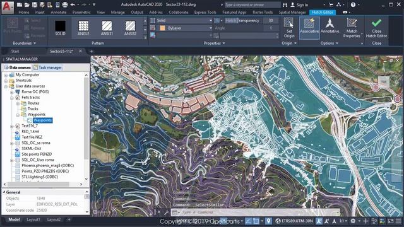Screen dimensions: 404x227
Task: Click the Hatch Transparency value field
Action: click(x=271, y=20)
